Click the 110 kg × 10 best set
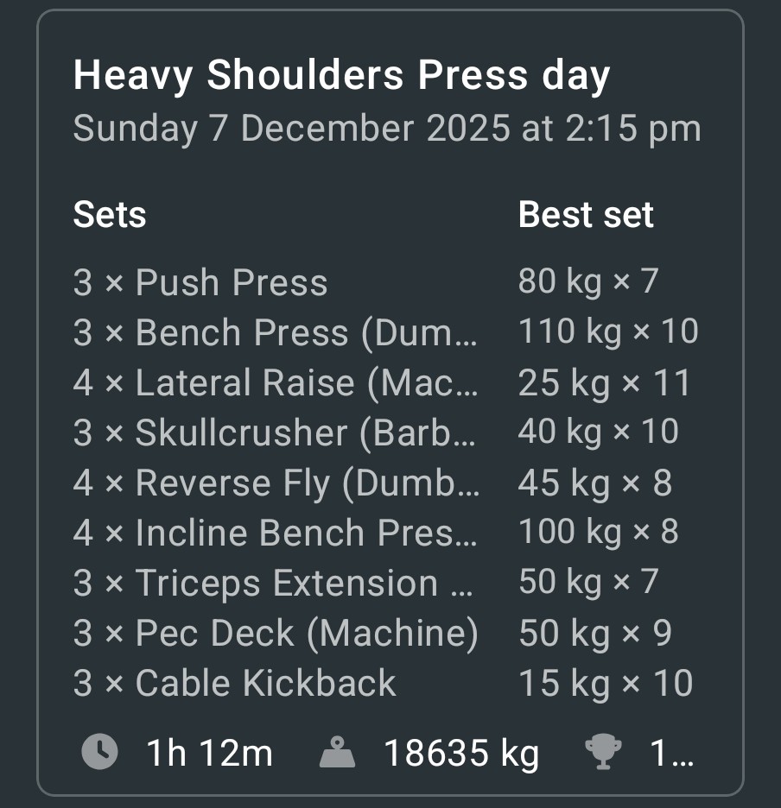The image size is (781, 808). [x=608, y=331]
